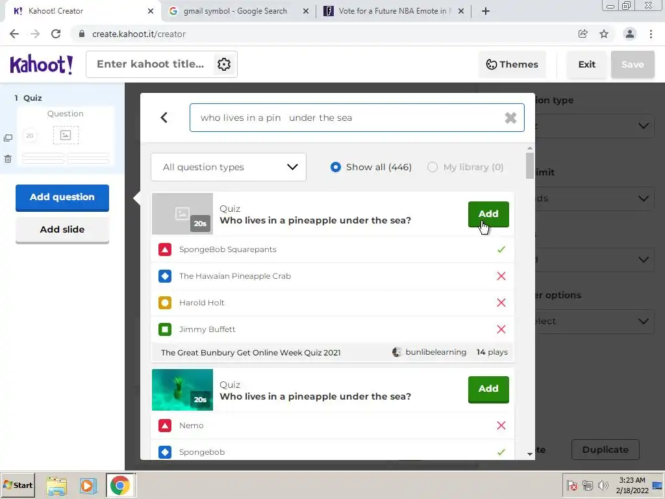The height and width of the screenshot is (499, 665).
Task: Click blue diamond icon beside Spongebob
Action: [x=165, y=452]
